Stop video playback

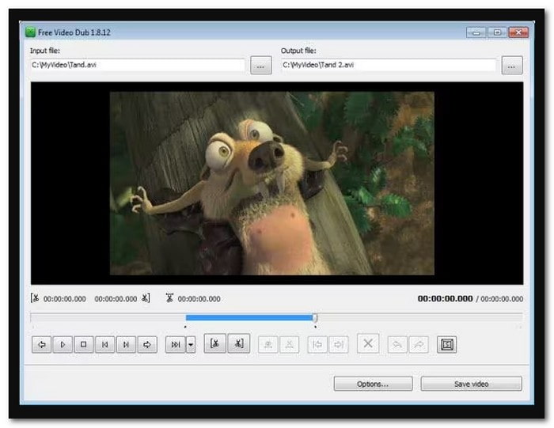(x=83, y=344)
